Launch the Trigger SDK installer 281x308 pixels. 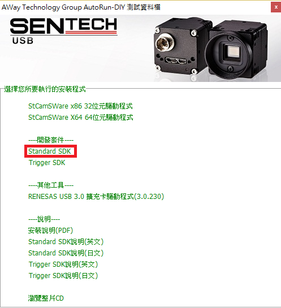point(47,163)
